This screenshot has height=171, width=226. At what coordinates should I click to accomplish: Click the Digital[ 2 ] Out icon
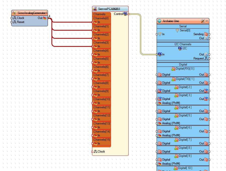click(206, 91)
